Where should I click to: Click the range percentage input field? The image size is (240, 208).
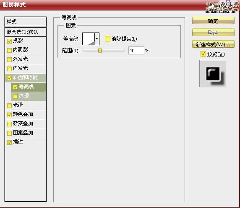pyautogui.click(x=136, y=51)
